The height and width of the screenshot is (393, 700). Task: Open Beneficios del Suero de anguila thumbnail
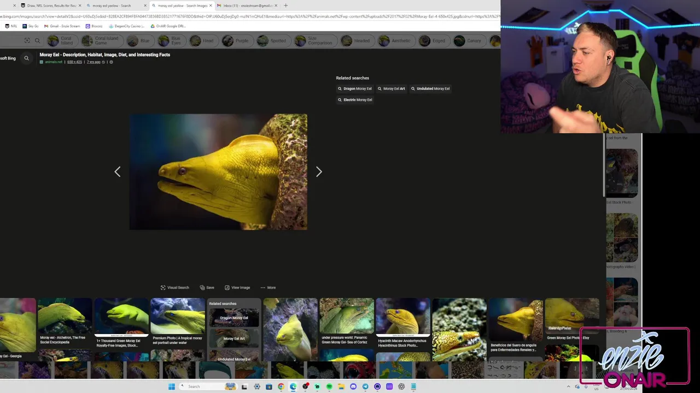pos(516,325)
